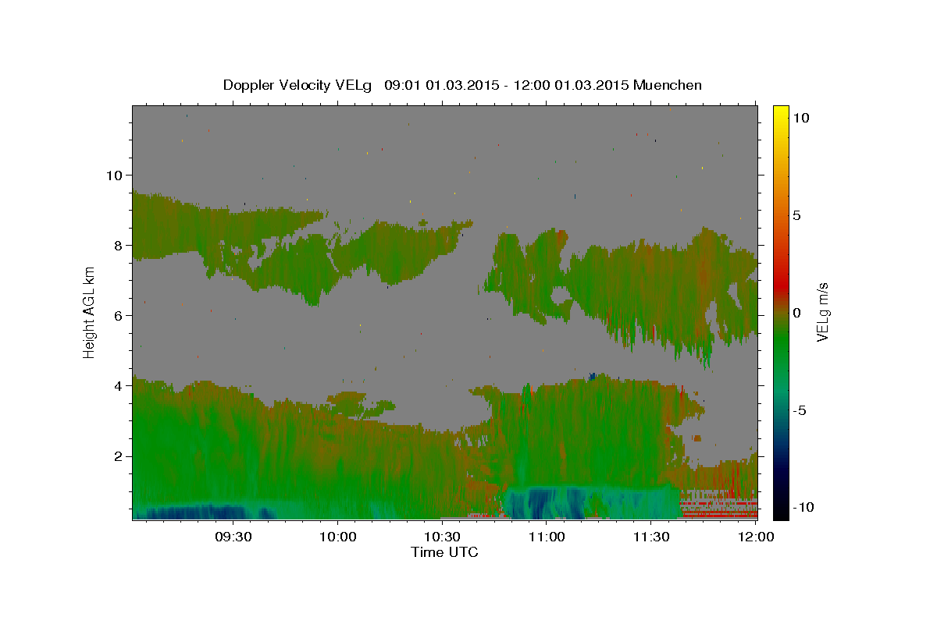Screen dimensions: 937x624
Task: Click the 'Muenchen' location text in title
Action: tap(668, 85)
